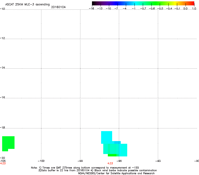Click the -99 longitude axis label
199x175 pixels.
(80, 161)
